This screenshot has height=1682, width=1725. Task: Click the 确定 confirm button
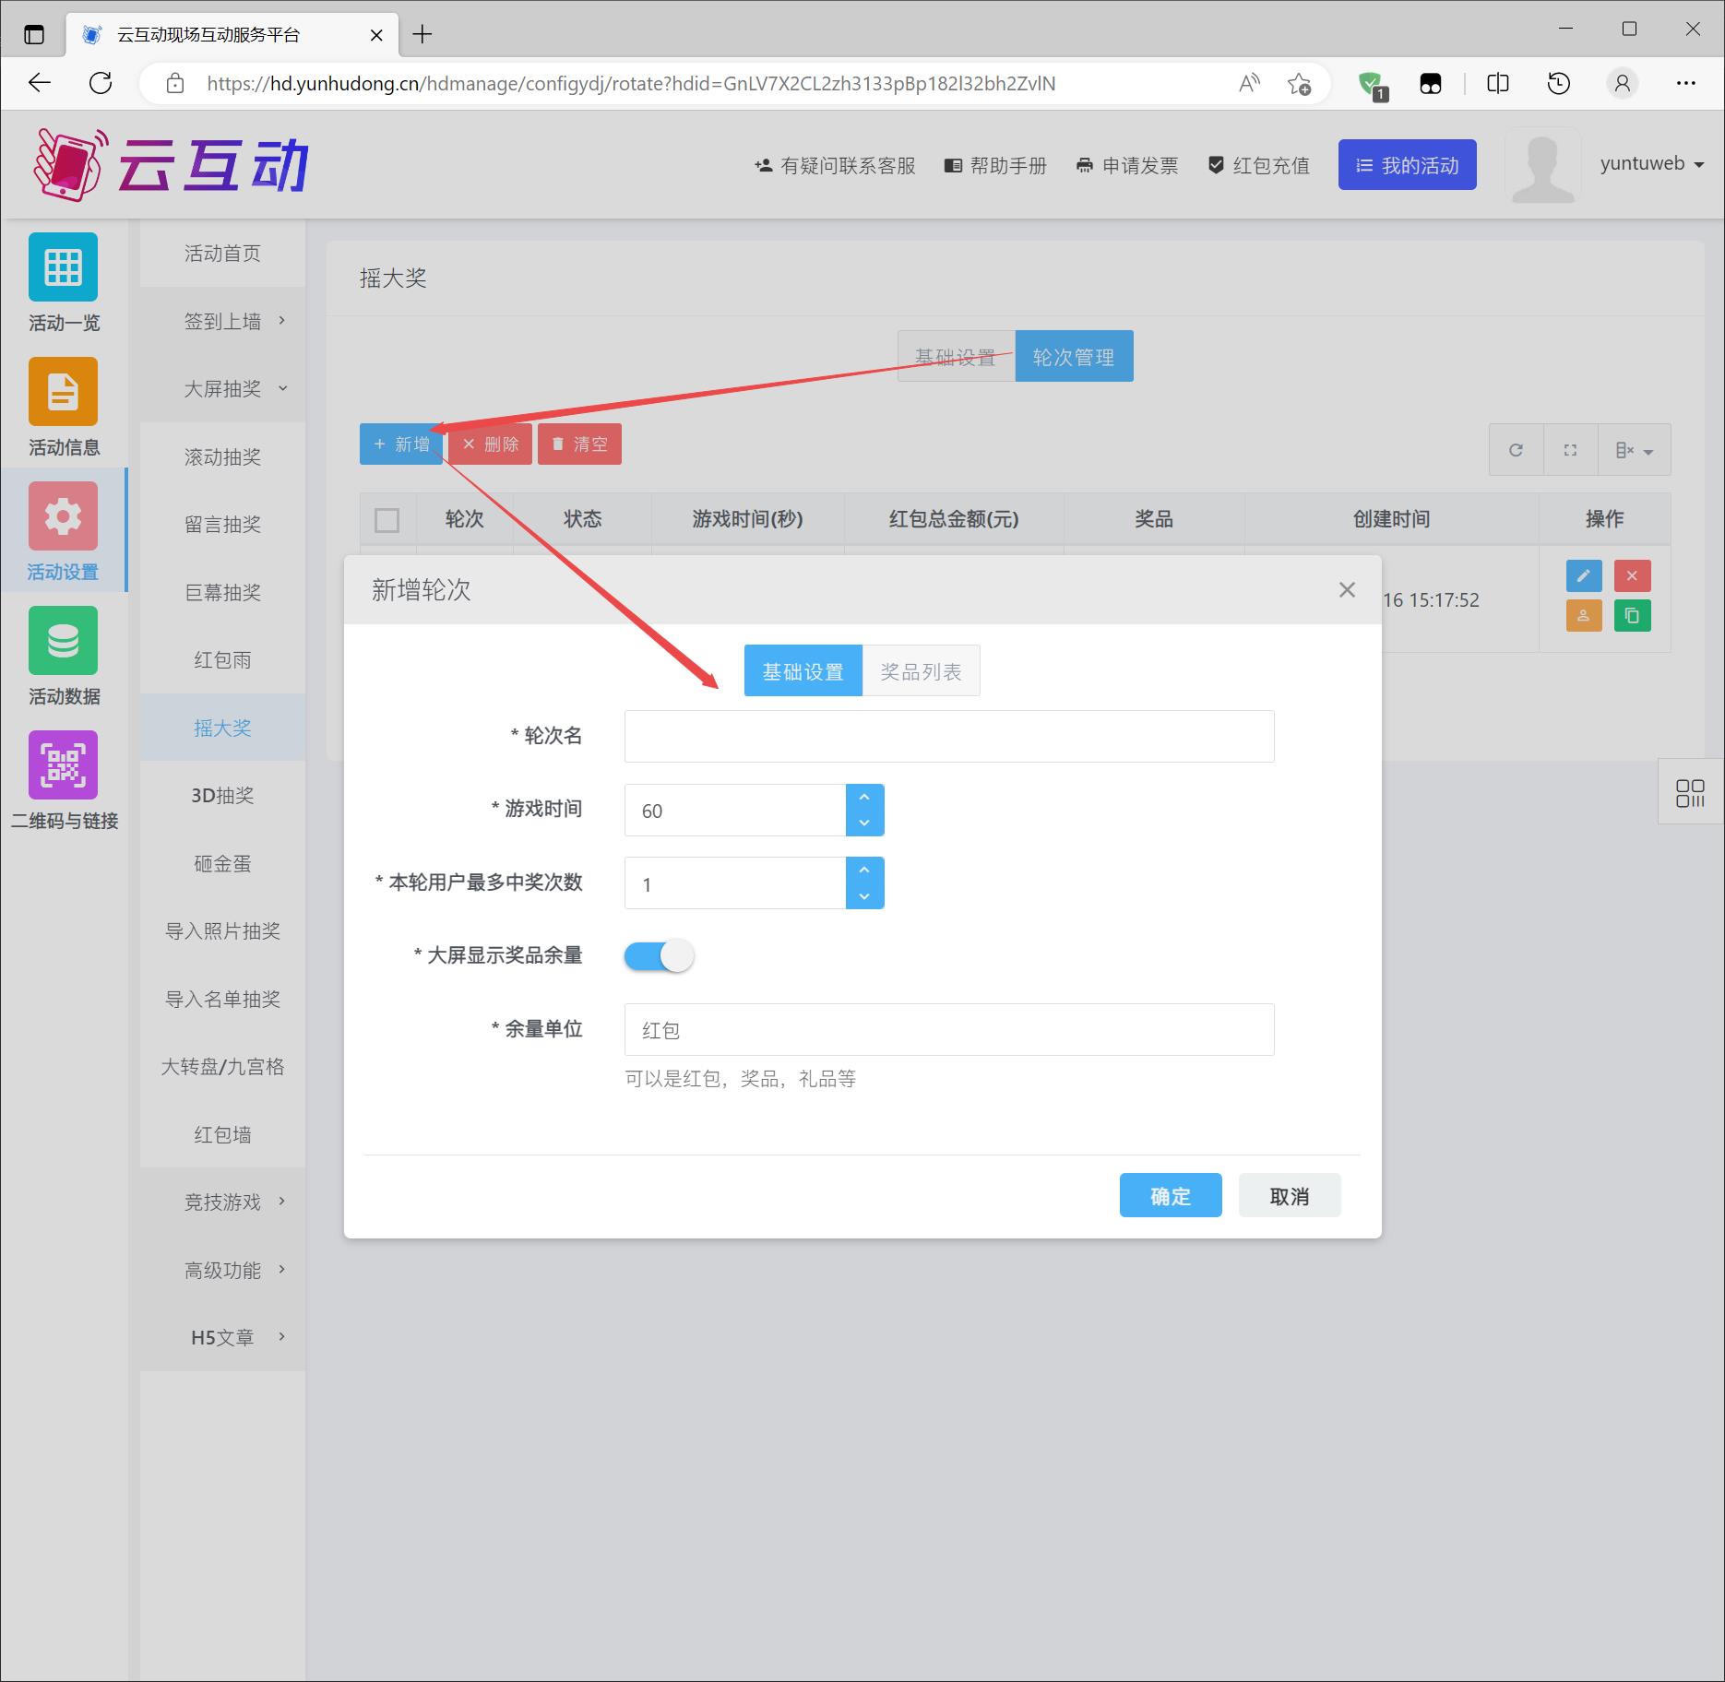(1170, 1195)
